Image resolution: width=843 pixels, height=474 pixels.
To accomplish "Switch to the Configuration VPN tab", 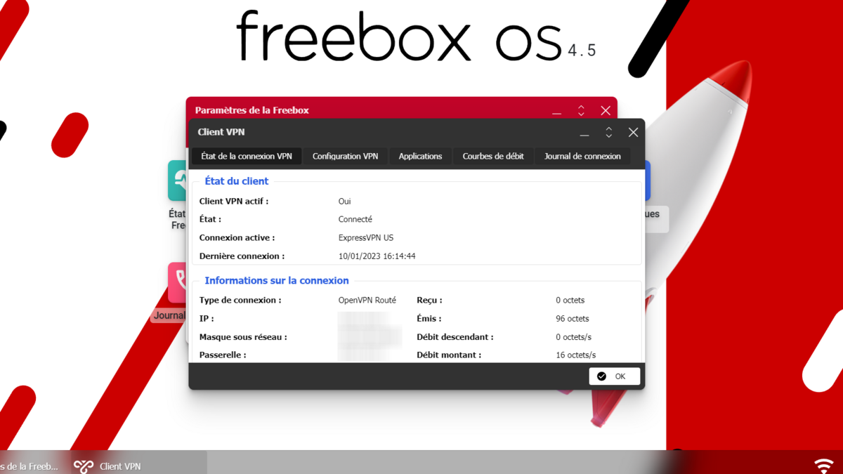I will pos(345,156).
